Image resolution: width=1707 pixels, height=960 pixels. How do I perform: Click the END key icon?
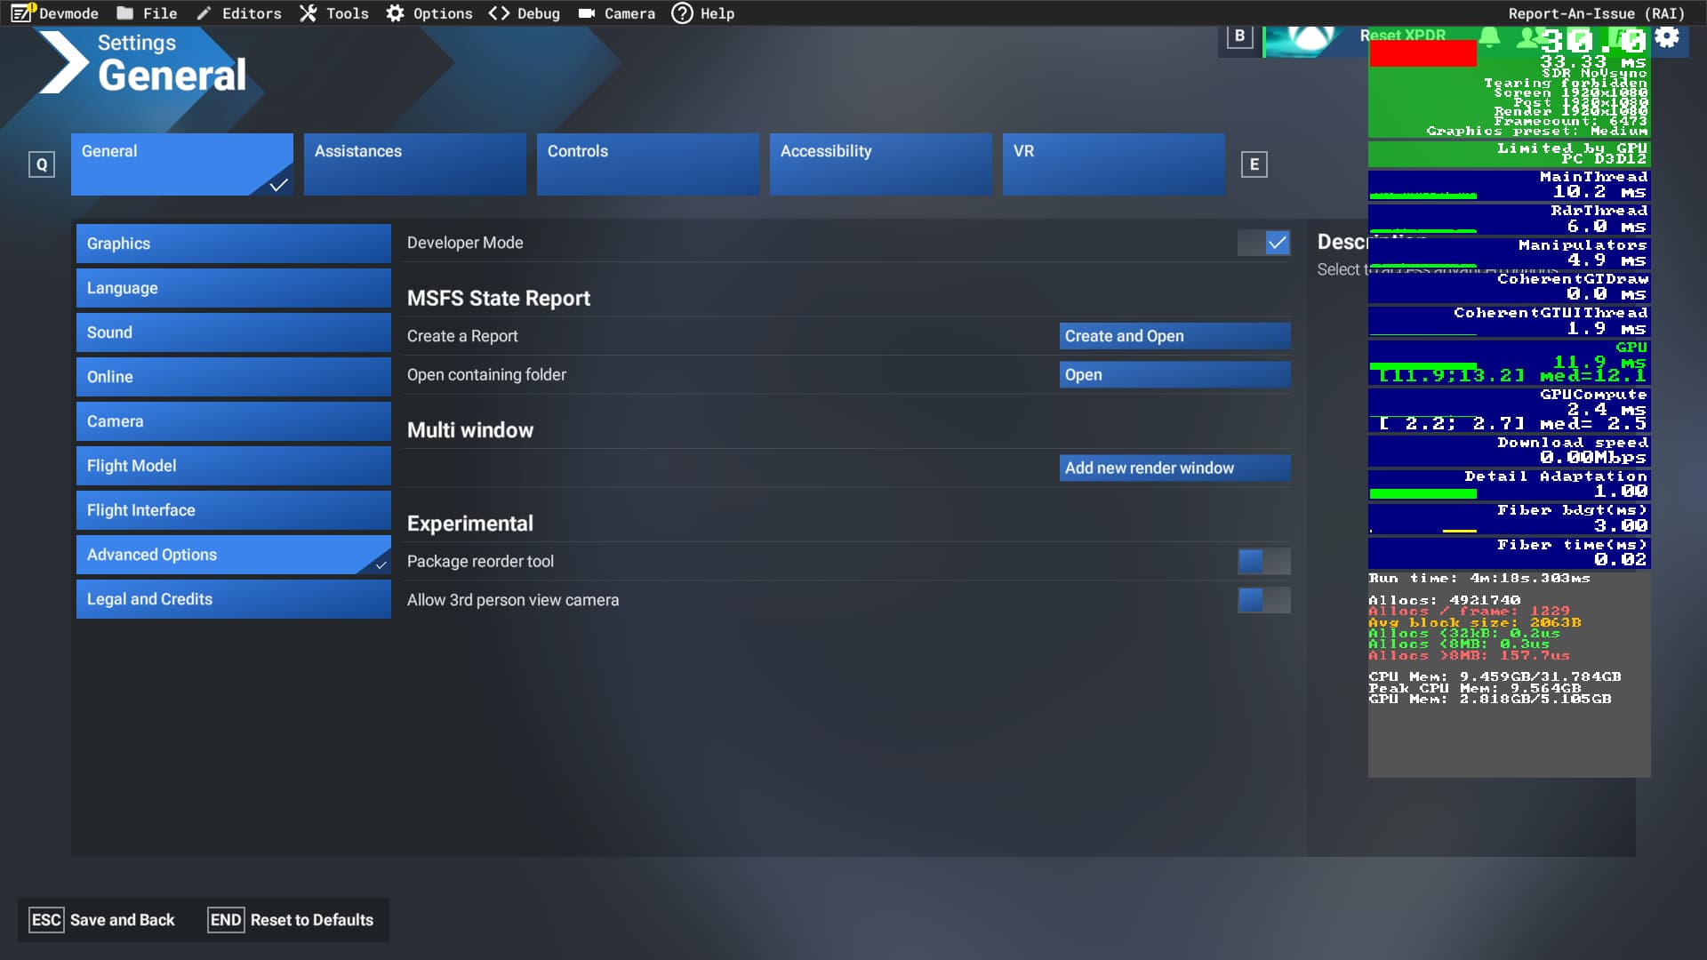coord(225,920)
